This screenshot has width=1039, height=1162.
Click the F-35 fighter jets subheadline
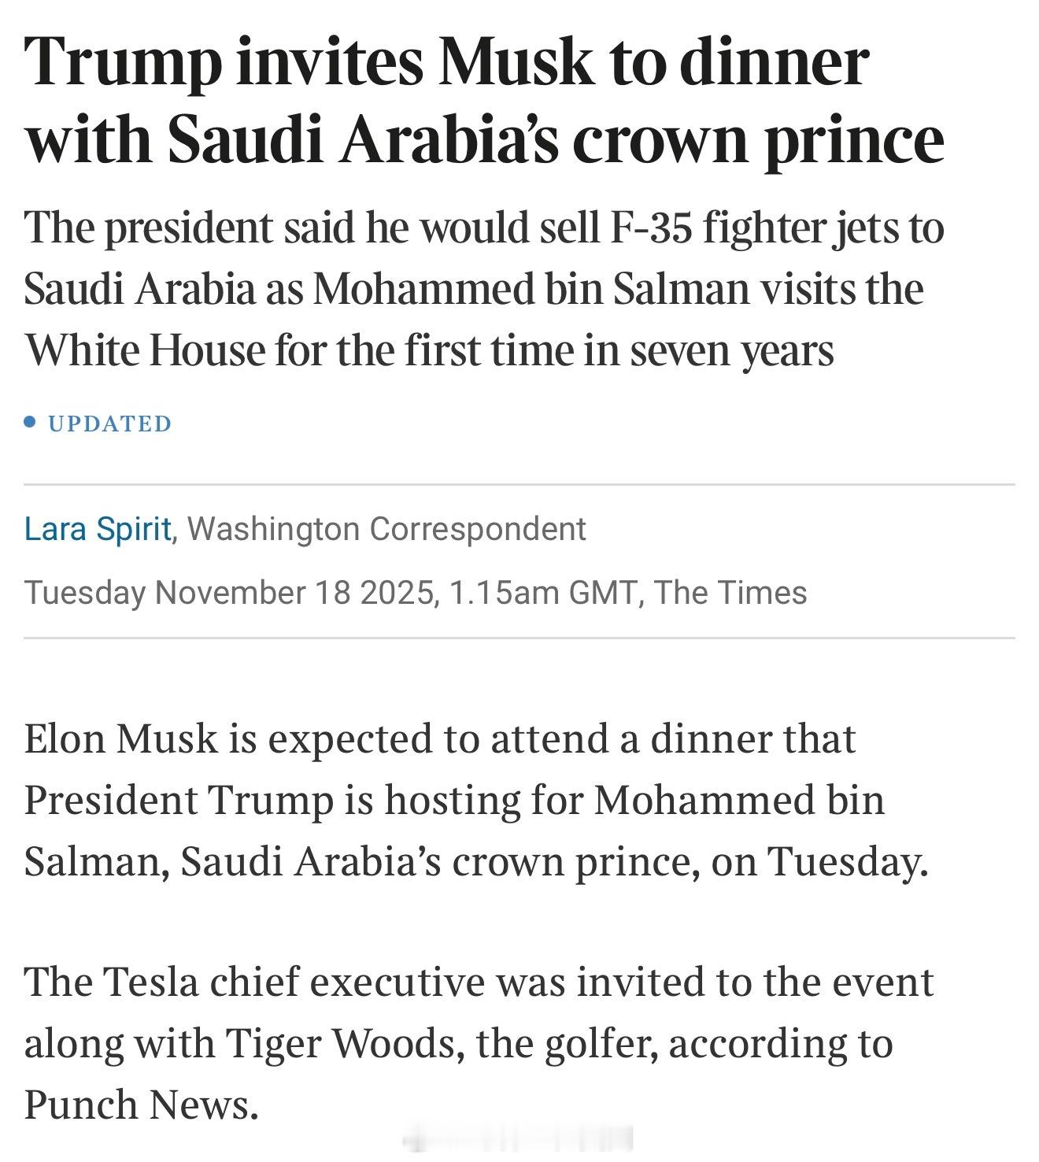point(483,288)
